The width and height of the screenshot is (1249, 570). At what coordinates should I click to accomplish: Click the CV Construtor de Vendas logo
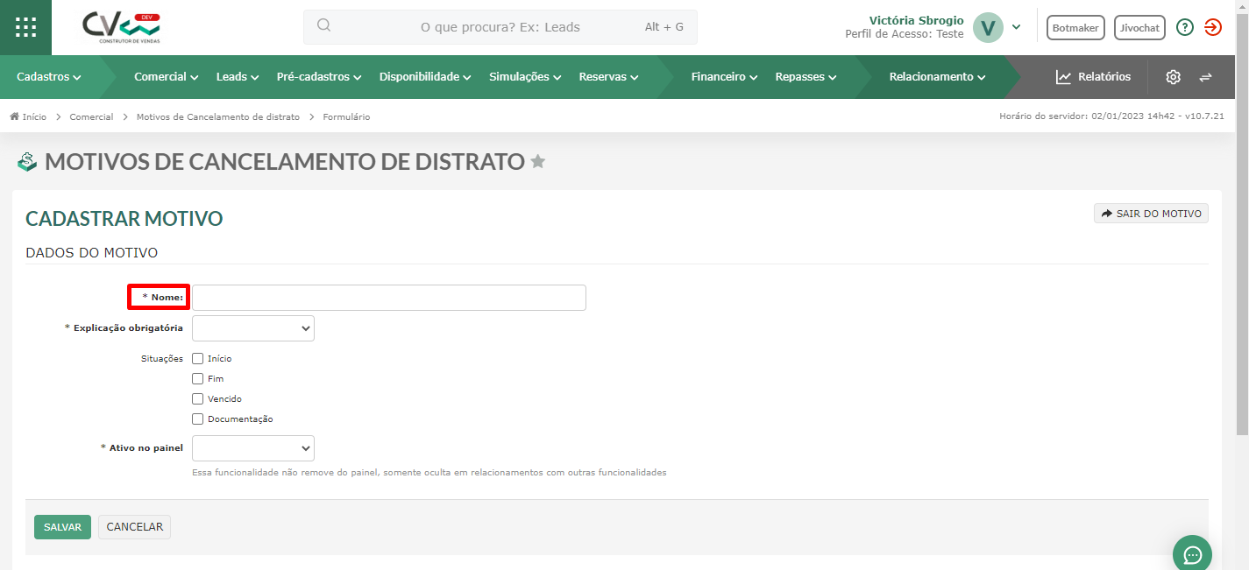point(122,28)
